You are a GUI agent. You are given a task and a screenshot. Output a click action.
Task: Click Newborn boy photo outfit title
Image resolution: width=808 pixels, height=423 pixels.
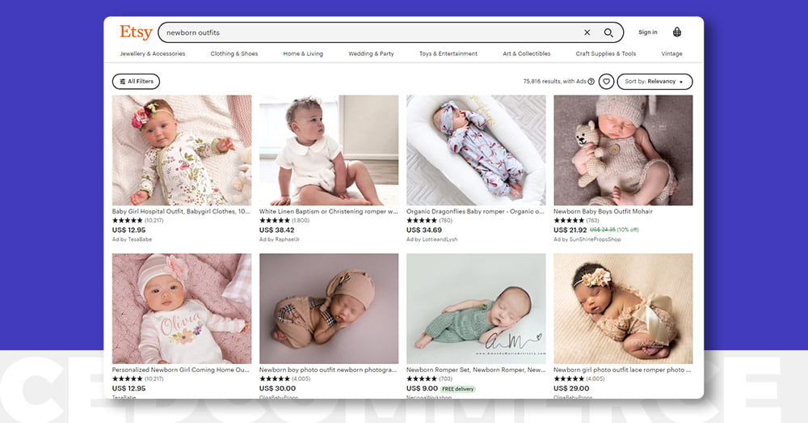click(x=328, y=370)
